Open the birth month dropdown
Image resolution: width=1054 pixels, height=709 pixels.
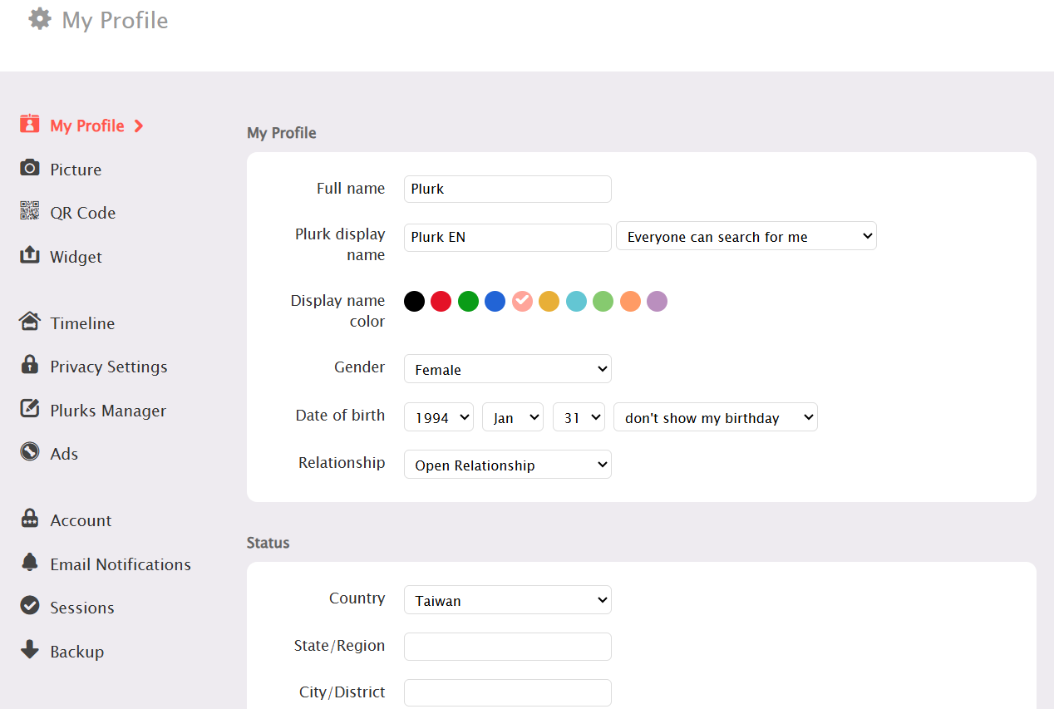[x=513, y=417]
